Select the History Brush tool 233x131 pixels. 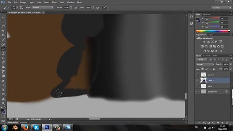[x=3, y=58]
